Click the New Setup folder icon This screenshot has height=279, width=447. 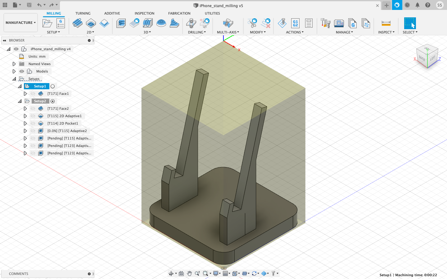47,23
